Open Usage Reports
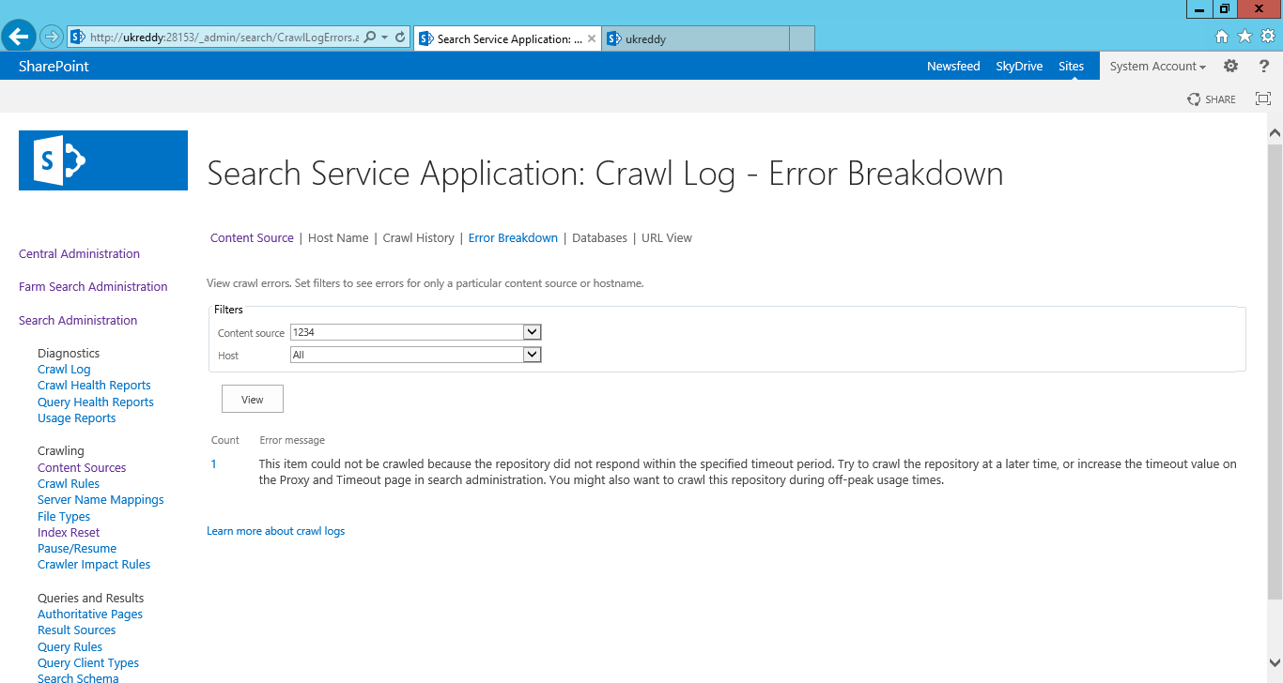Image resolution: width=1283 pixels, height=683 pixels. (77, 418)
